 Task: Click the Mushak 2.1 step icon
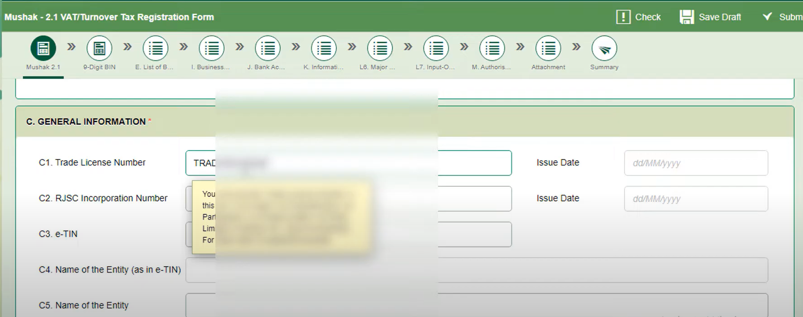43,48
